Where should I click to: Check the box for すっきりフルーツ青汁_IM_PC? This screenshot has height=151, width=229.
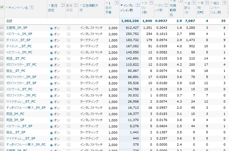2,144
